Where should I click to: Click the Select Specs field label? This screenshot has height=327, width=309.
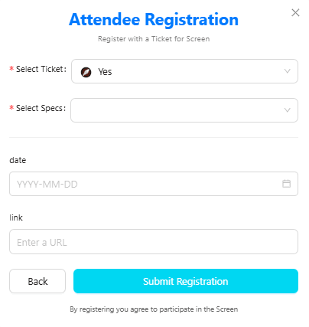tap(41, 108)
